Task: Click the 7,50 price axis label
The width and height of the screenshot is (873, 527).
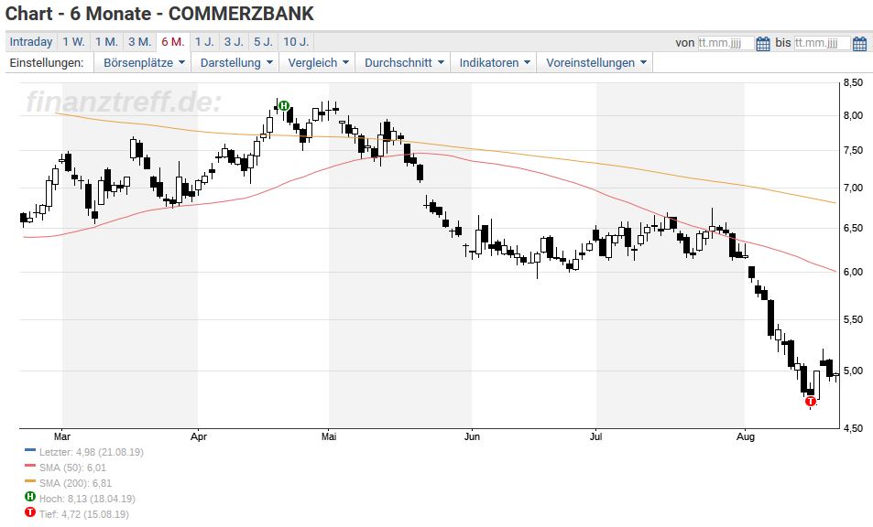Action: [854, 151]
